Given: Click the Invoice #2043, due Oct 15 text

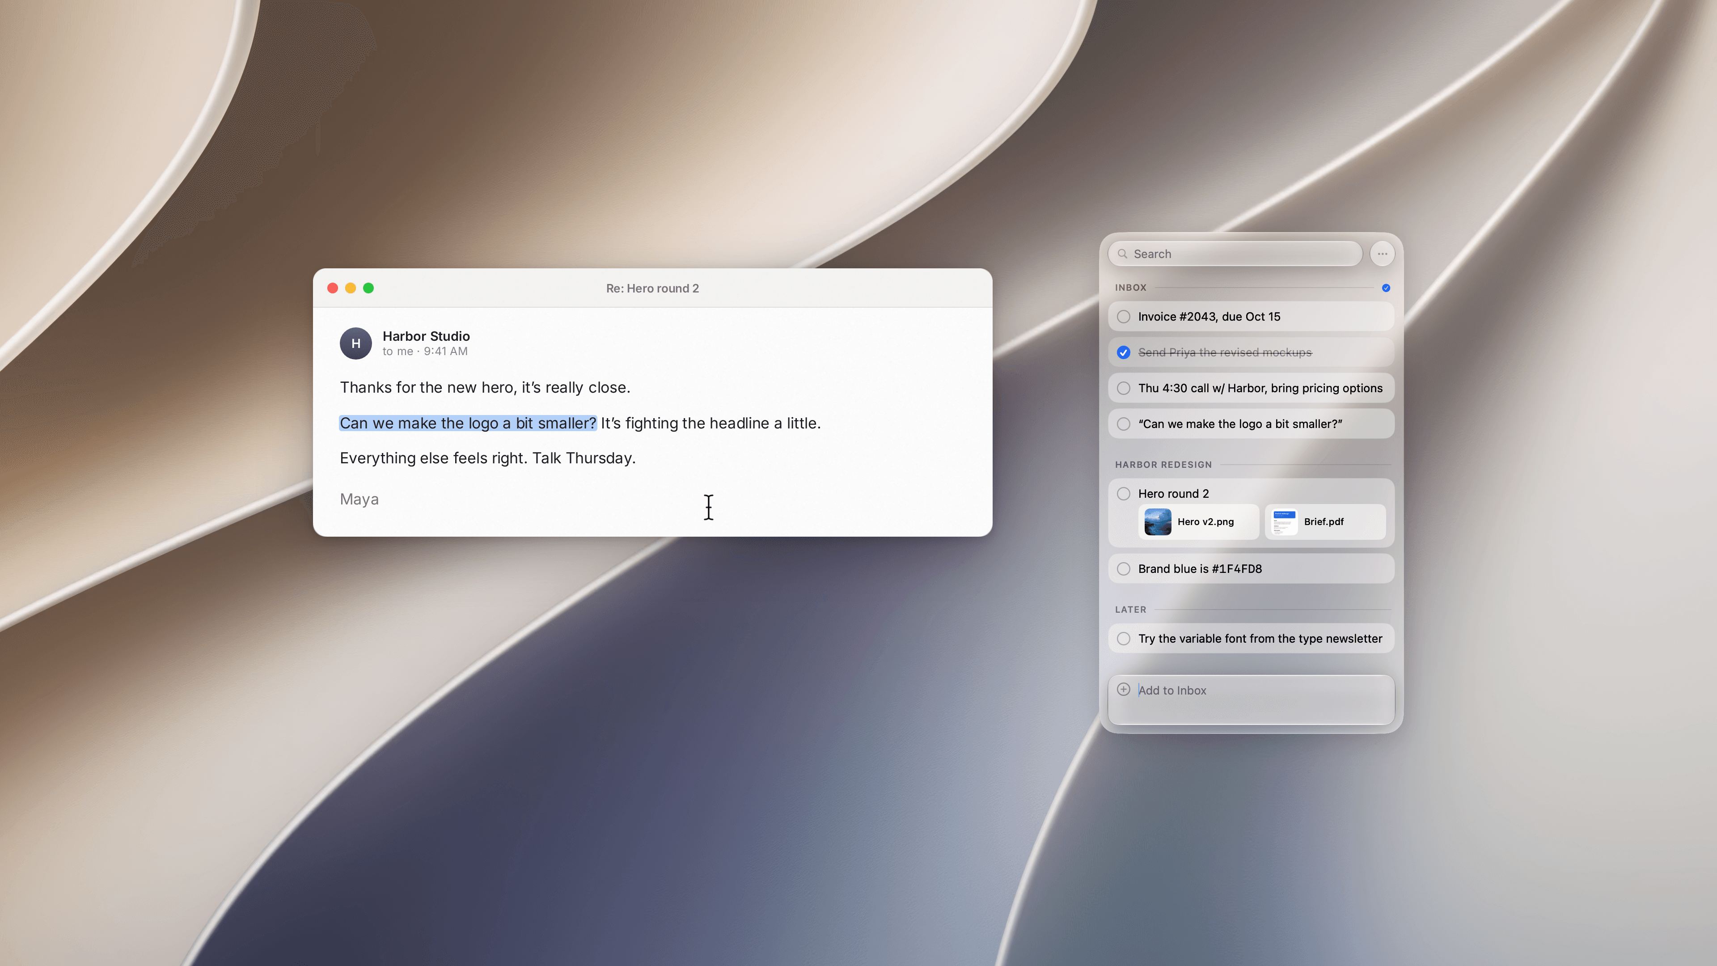Looking at the screenshot, I should pos(1209,317).
